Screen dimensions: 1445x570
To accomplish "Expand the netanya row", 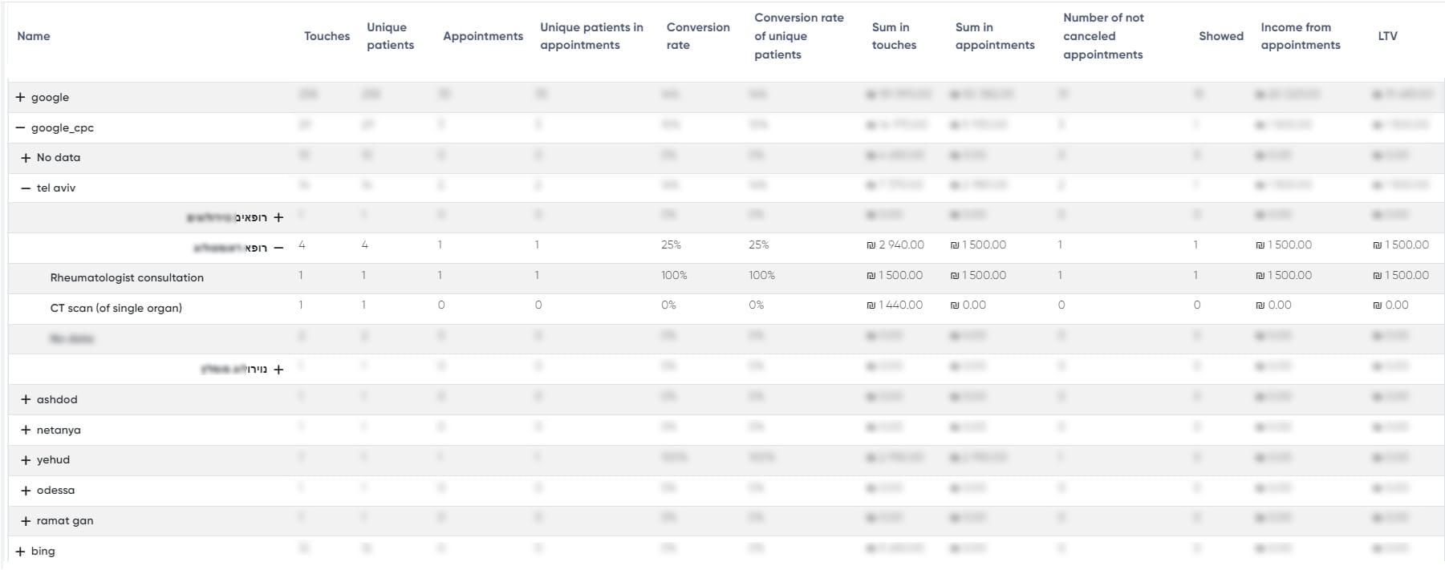I will tap(26, 430).
